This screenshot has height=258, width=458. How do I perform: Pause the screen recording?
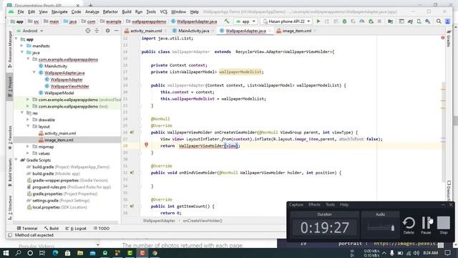pyautogui.click(x=427, y=225)
